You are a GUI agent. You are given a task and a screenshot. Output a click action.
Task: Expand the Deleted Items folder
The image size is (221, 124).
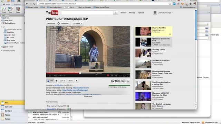[x=1, y=23]
